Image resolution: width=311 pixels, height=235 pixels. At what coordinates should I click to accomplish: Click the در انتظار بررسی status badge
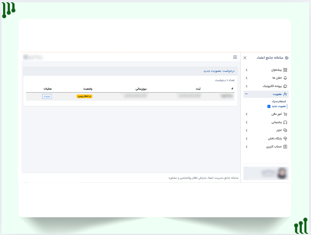(84, 96)
